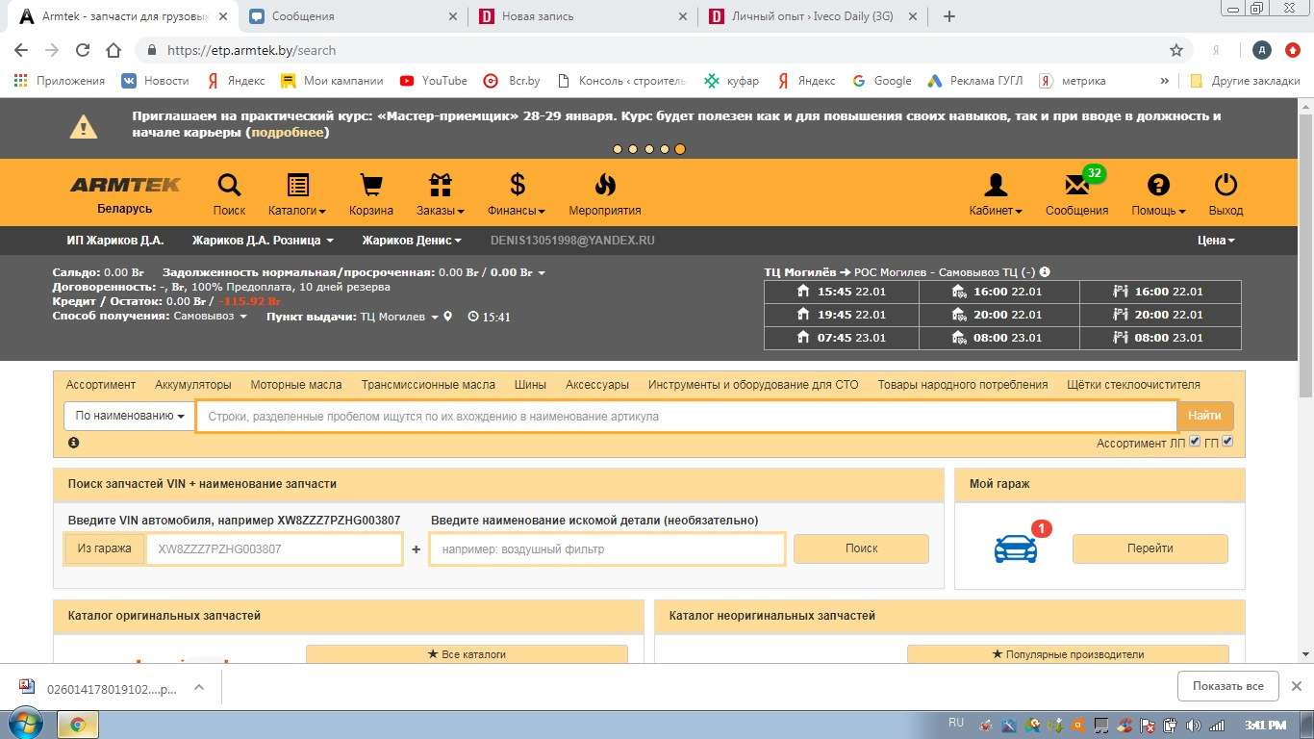The height and width of the screenshot is (739, 1314).
Task: Go to browser home page icon
Action: 114,50
